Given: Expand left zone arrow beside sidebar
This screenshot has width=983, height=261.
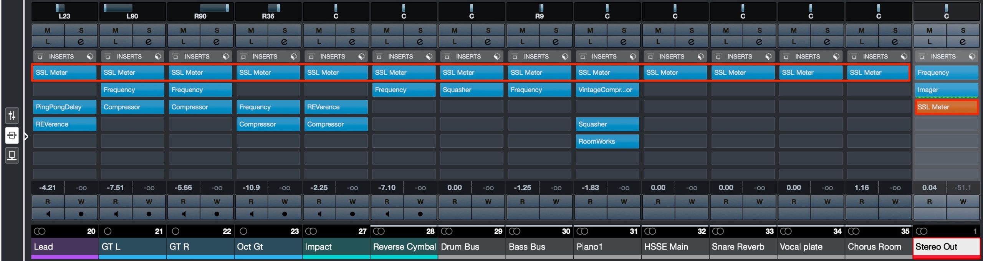Looking at the screenshot, I should click(x=26, y=136).
